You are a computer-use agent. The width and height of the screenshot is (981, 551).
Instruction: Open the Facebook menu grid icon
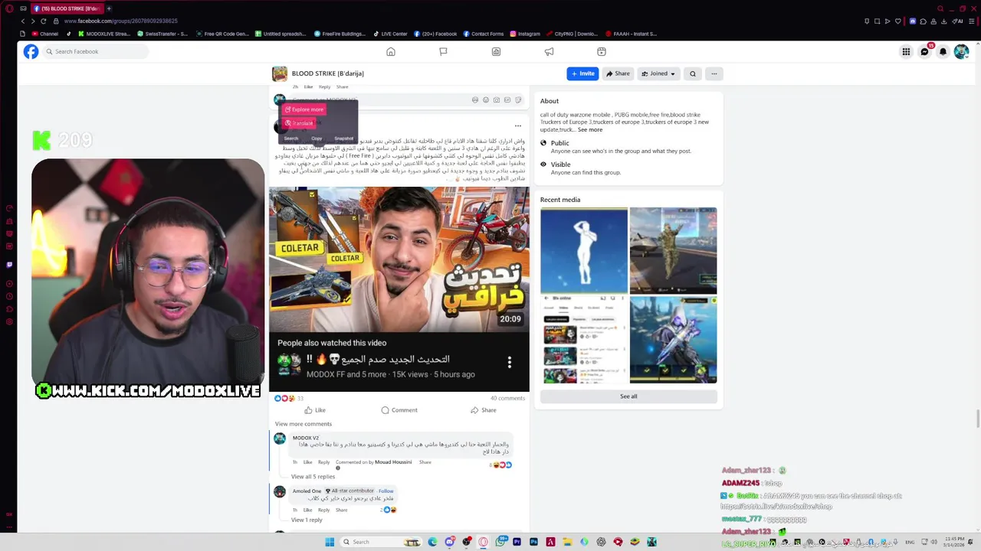click(x=906, y=51)
